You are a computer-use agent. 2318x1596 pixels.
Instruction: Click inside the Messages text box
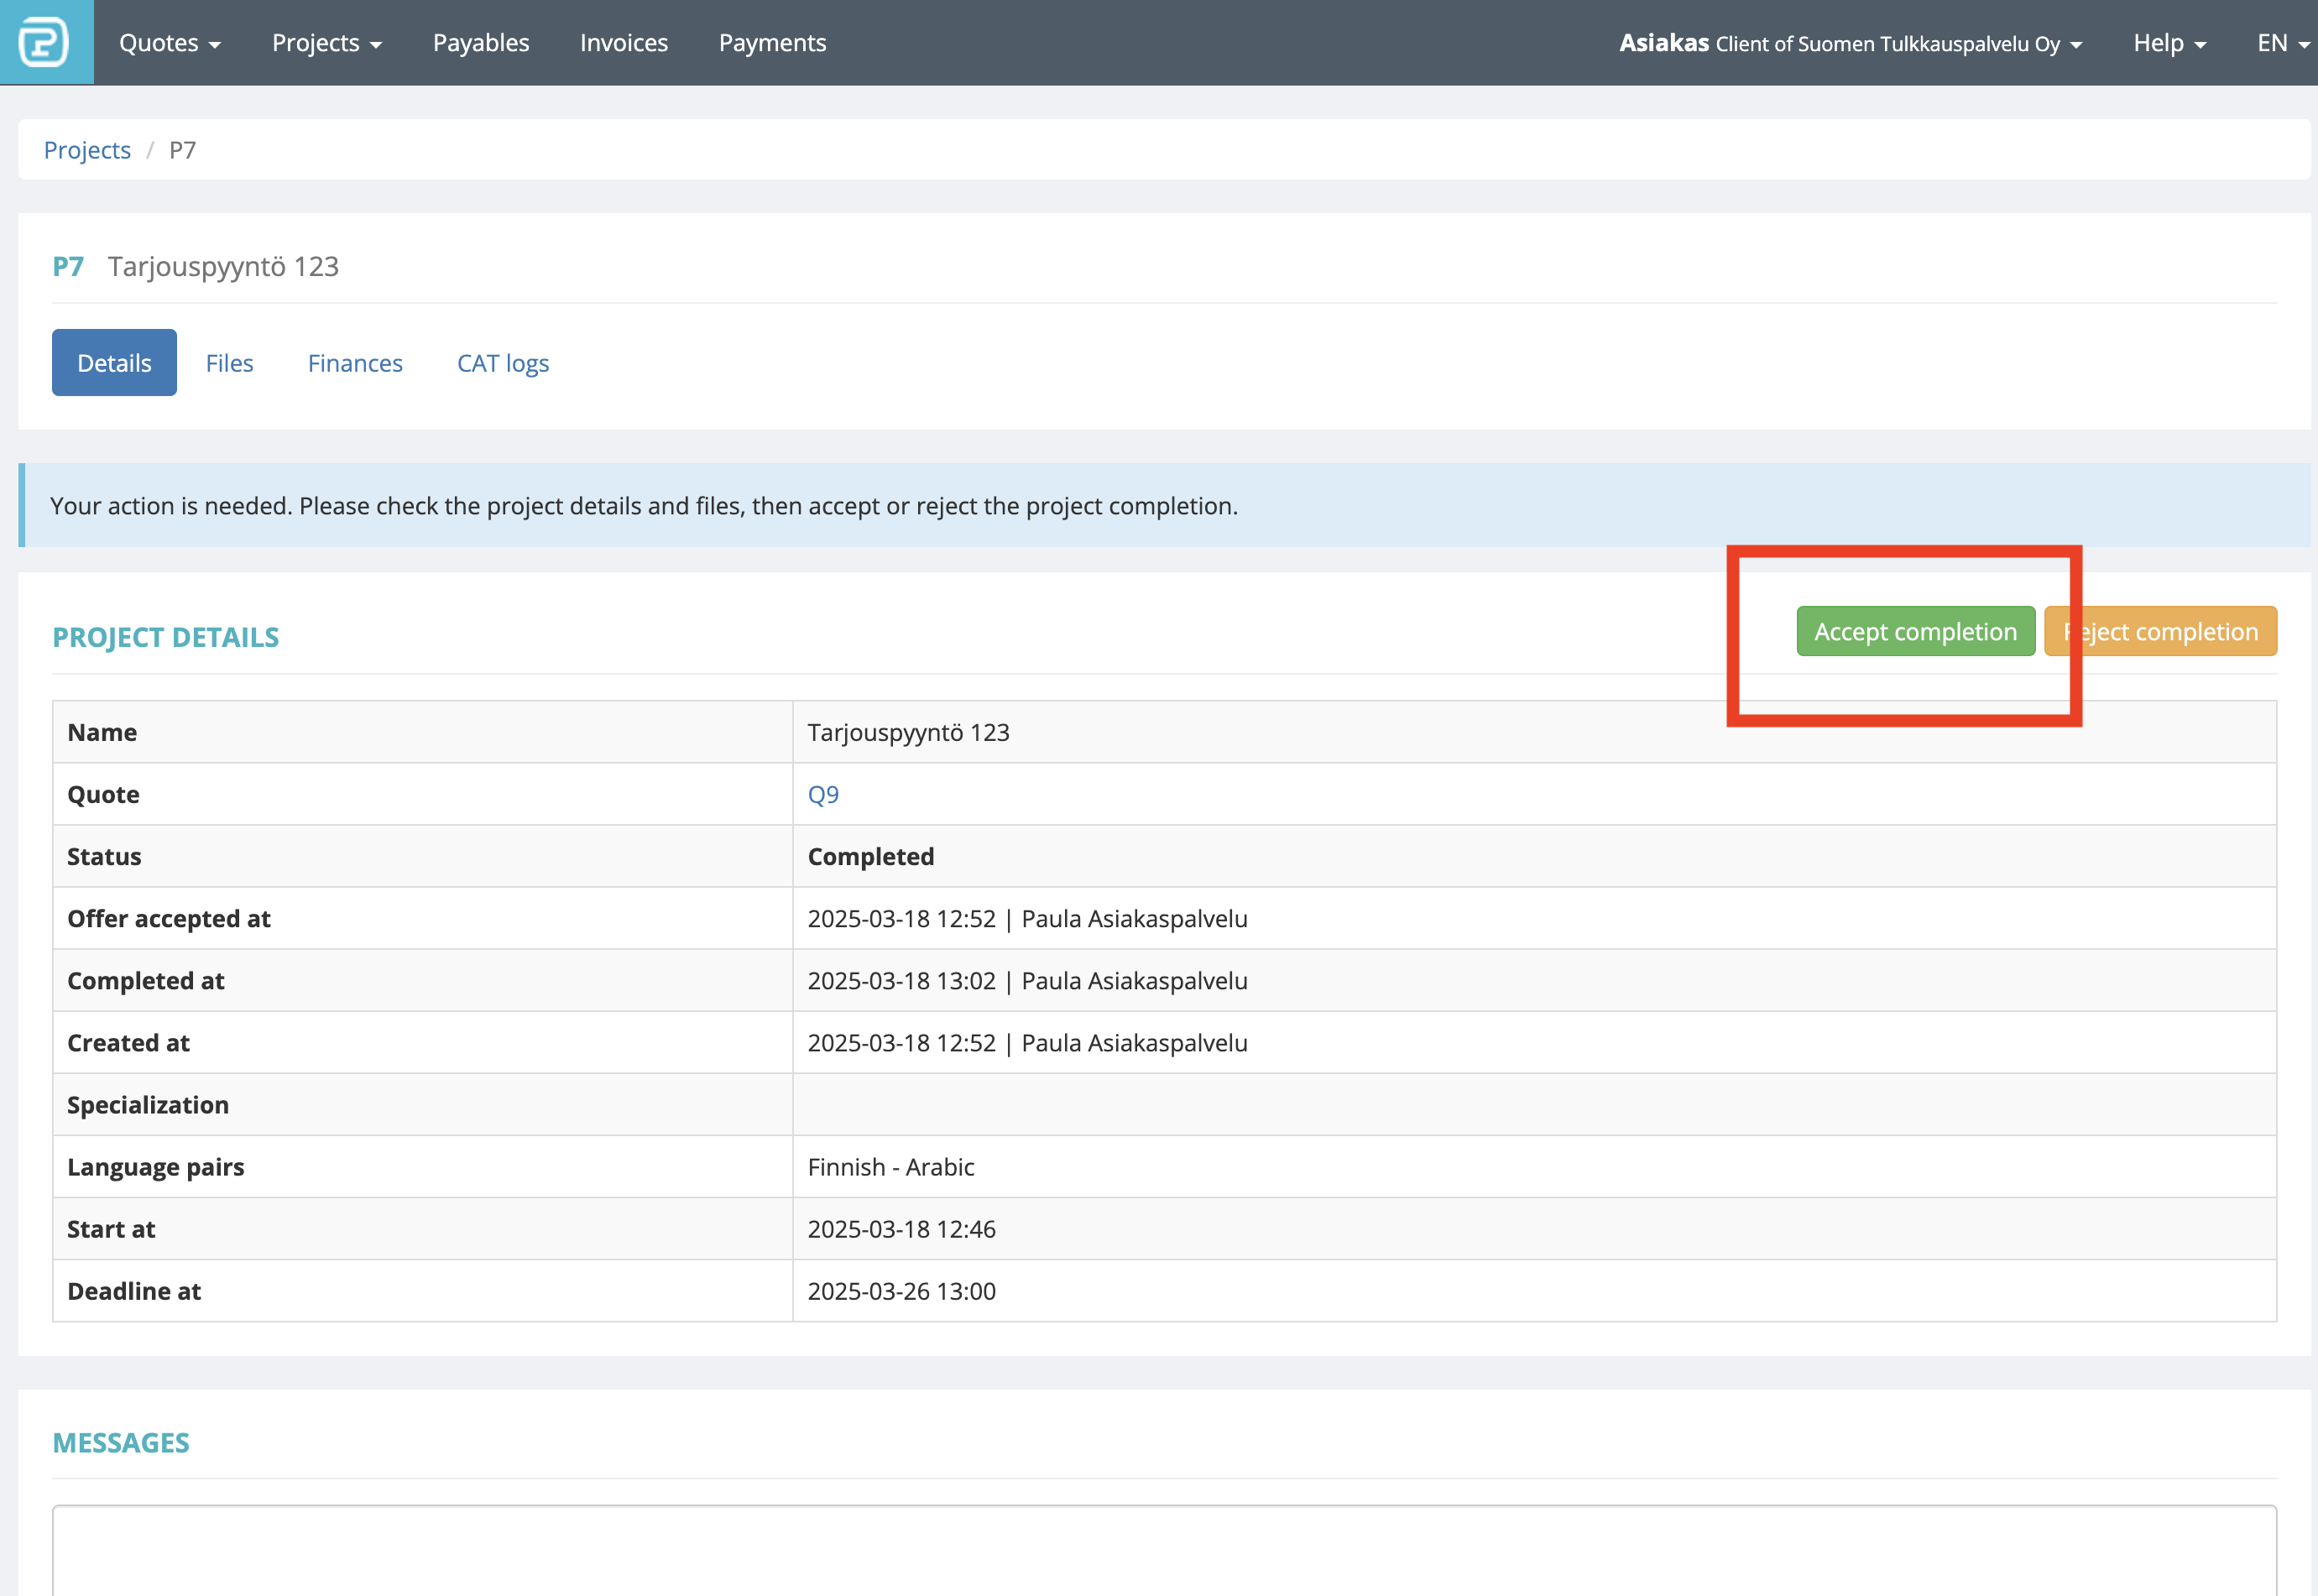1164,1550
